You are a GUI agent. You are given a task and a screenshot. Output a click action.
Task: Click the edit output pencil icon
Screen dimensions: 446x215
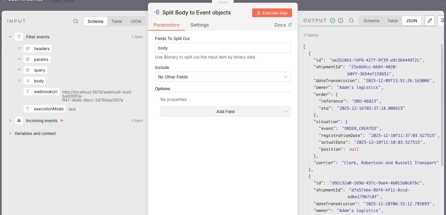[x=429, y=21]
